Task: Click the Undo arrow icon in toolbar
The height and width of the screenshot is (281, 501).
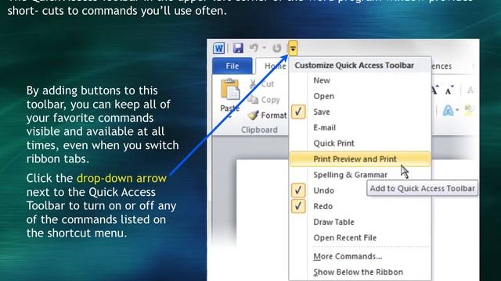Action: [254, 48]
